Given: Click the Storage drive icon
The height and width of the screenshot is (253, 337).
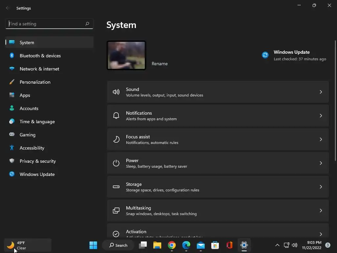Looking at the screenshot, I should 116,187.
